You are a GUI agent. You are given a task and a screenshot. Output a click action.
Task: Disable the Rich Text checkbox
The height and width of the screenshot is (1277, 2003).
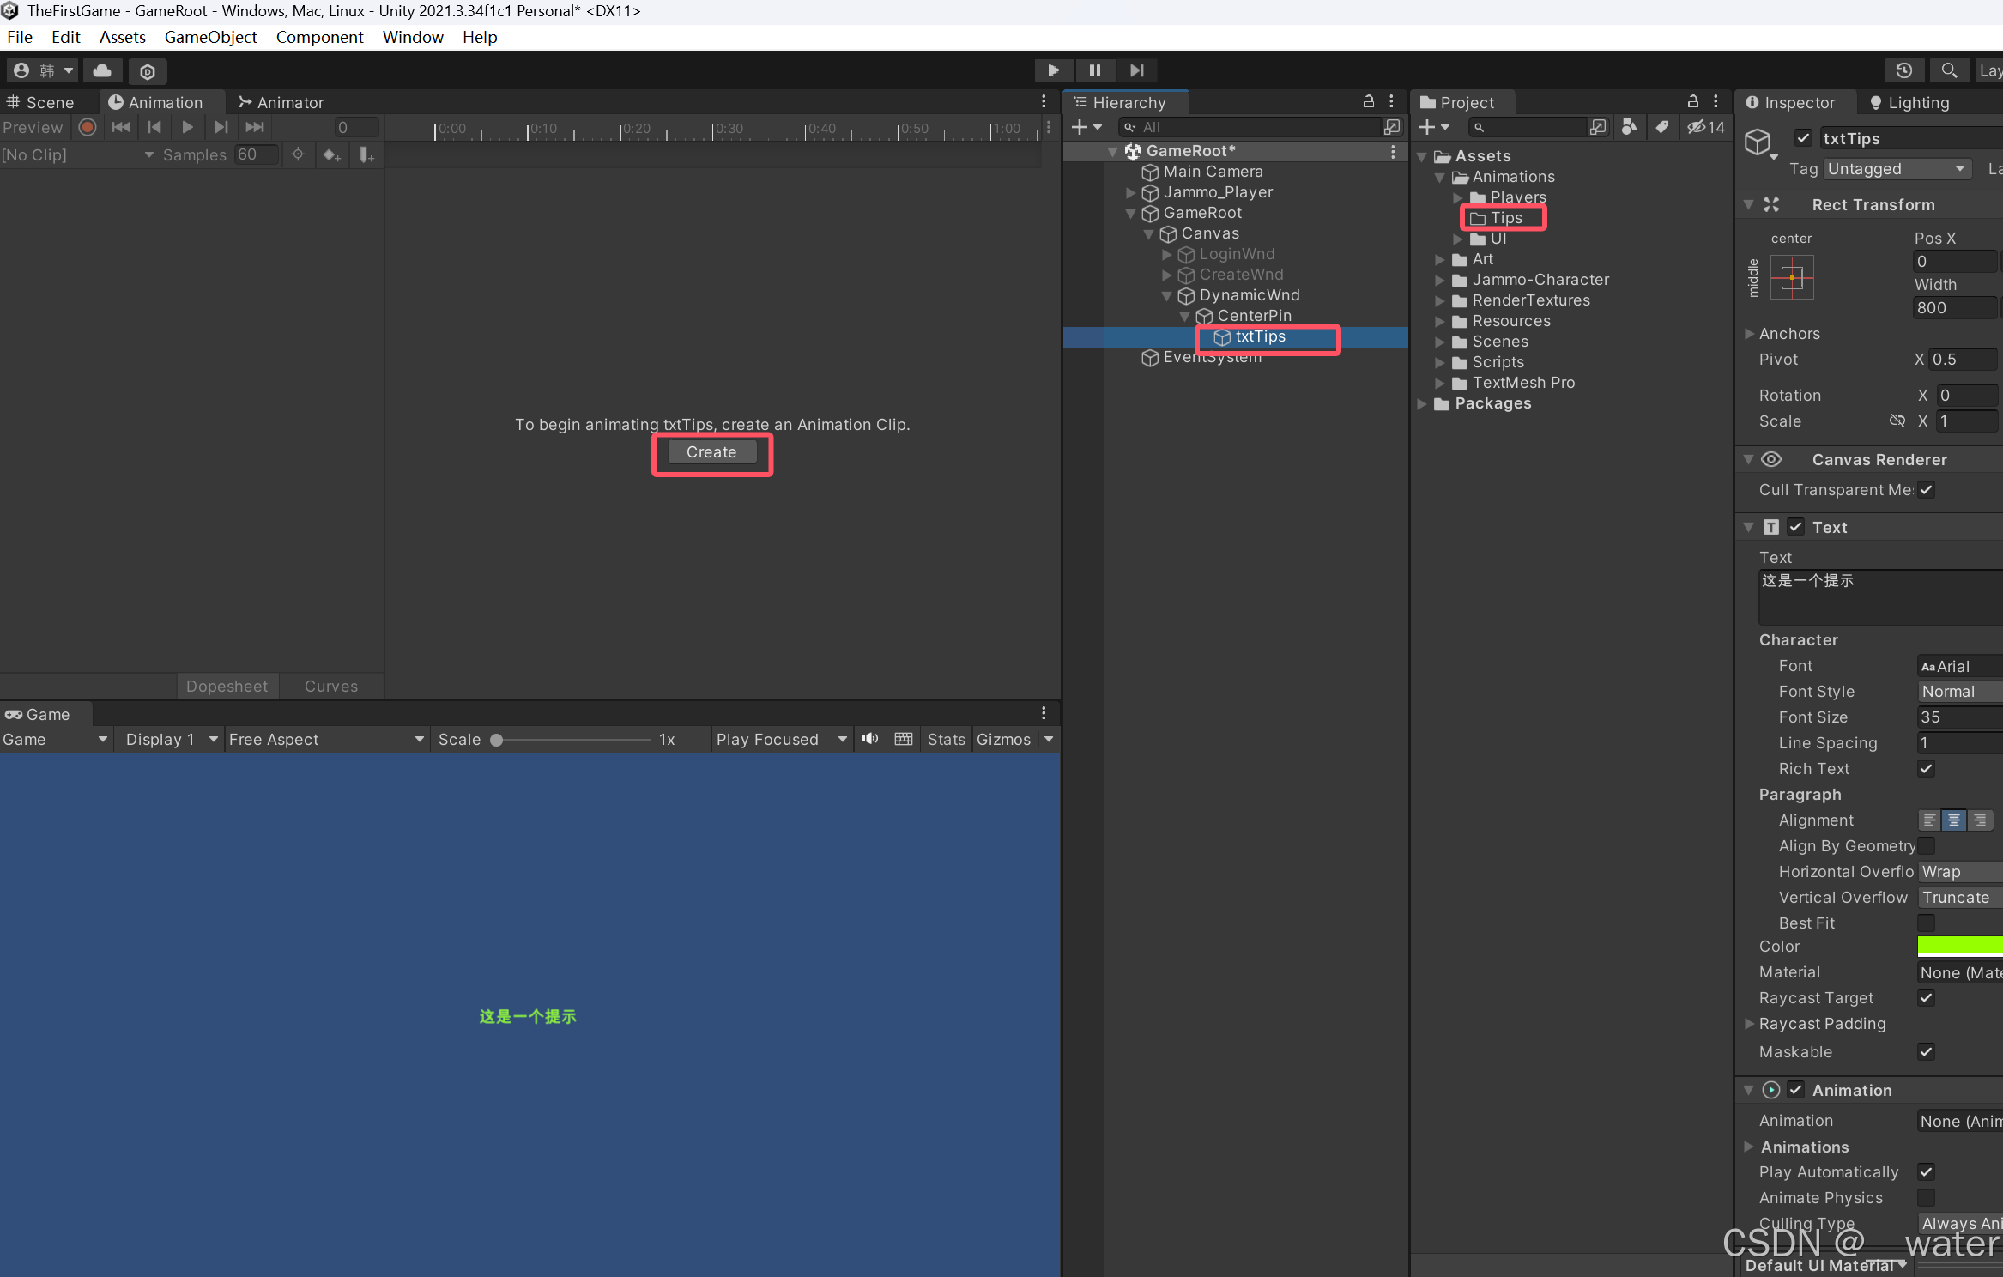click(x=1926, y=768)
